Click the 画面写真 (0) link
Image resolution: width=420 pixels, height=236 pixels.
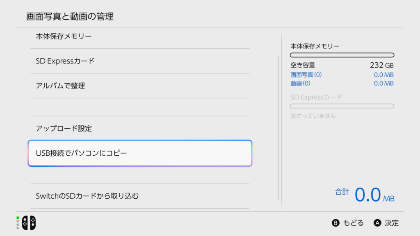[x=306, y=75]
